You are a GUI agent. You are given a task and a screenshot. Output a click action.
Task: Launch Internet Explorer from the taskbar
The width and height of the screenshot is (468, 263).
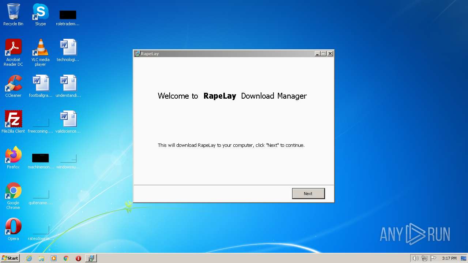(29, 258)
